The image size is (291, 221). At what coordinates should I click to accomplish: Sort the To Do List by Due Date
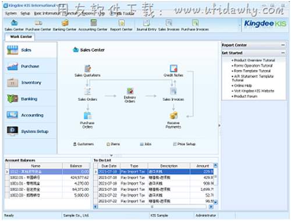(109, 166)
